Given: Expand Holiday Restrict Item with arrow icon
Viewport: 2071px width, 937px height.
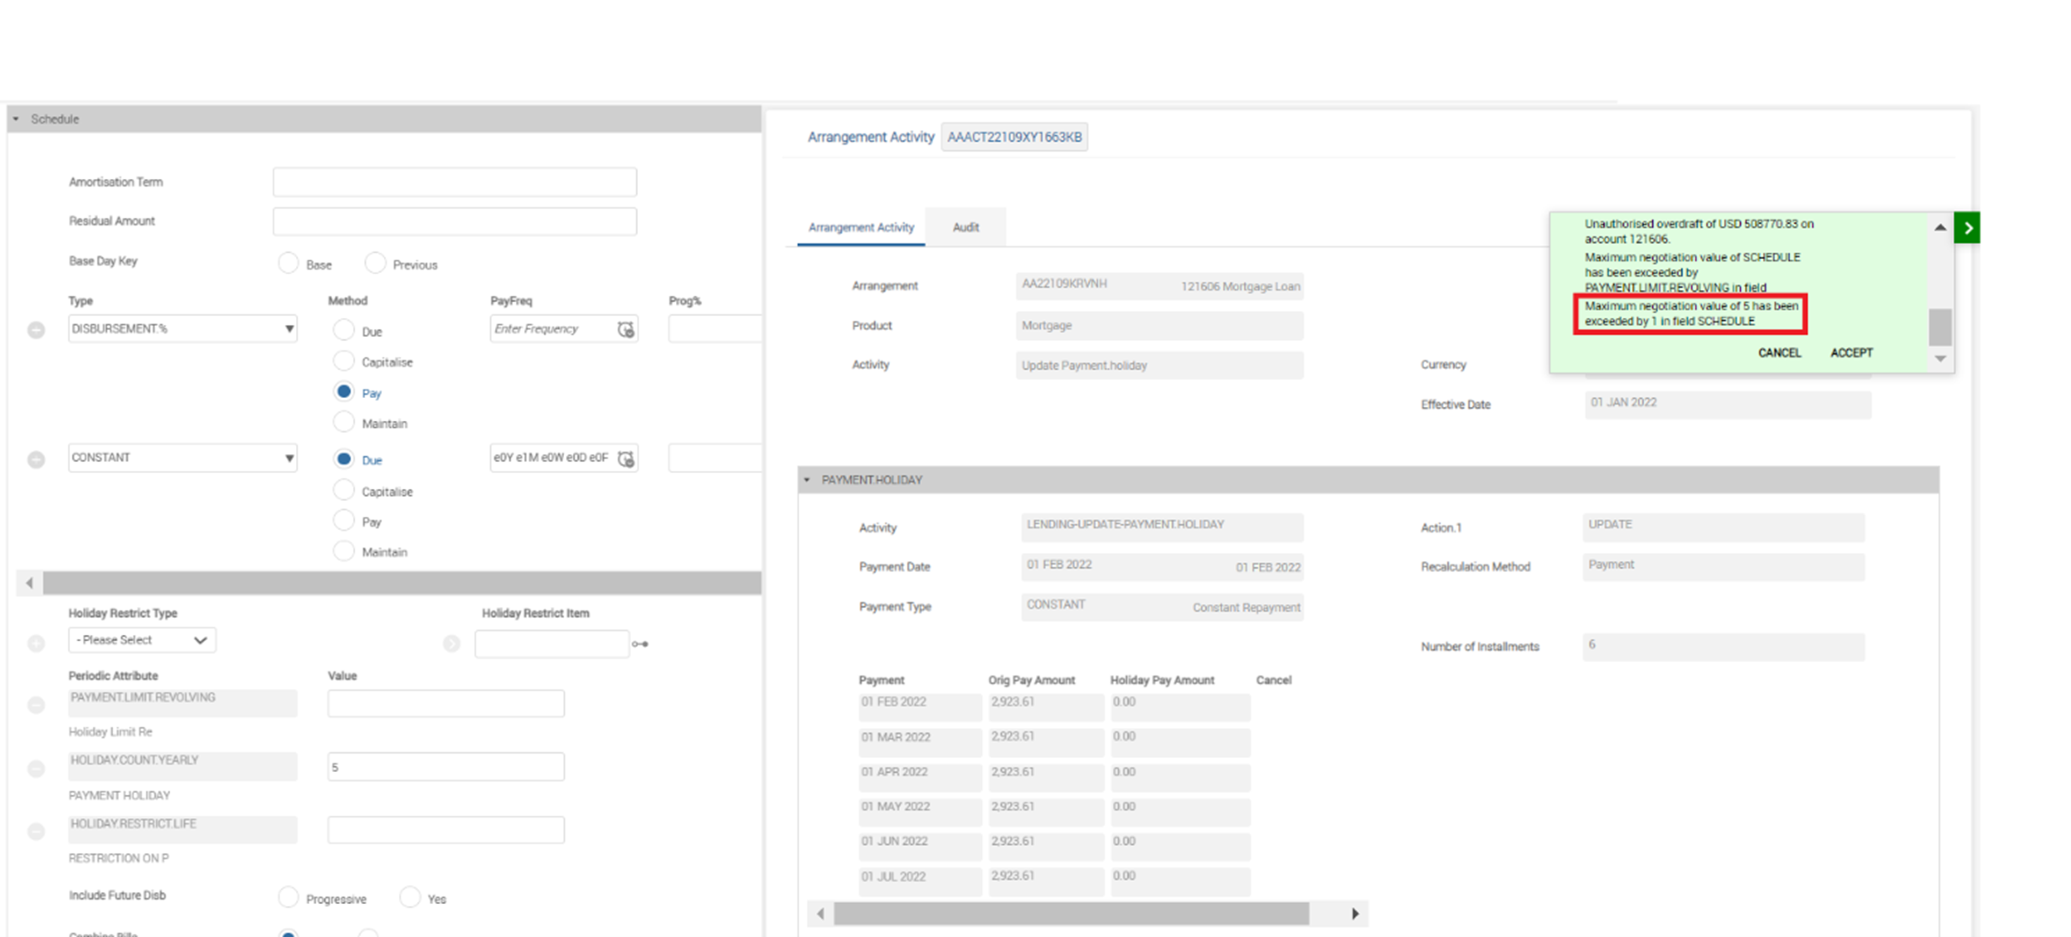Looking at the screenshot, I should (x=452, y=643).
